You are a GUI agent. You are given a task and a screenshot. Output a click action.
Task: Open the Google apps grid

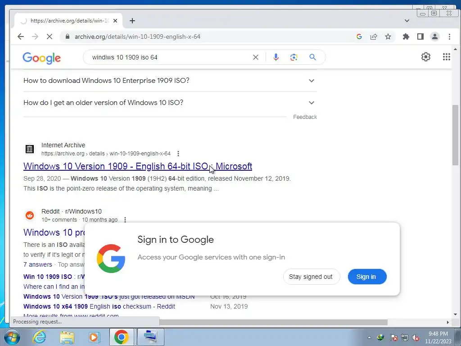[x=446, y=57]
